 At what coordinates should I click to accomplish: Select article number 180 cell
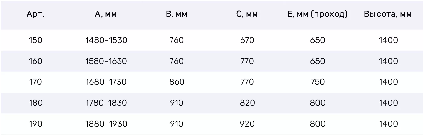click(x=35, y=103)
